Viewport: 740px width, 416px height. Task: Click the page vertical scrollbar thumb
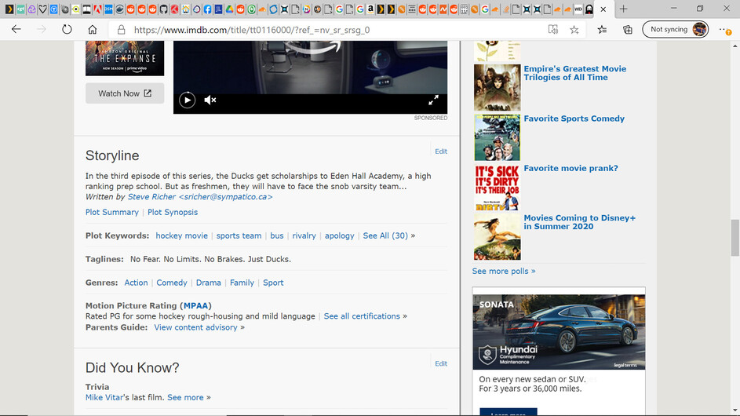735,238
